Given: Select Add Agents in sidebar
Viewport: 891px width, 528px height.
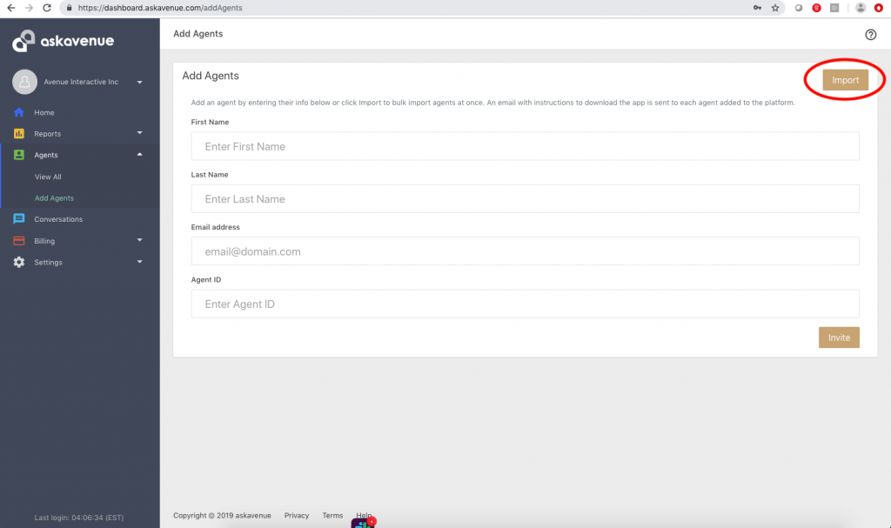Looking at the screenshot, I should point(54,197).
